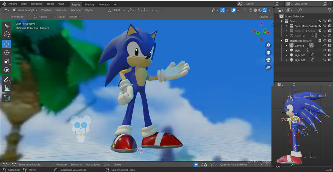
Task: Add new workspace with plus button
Action: pos(115,5)
